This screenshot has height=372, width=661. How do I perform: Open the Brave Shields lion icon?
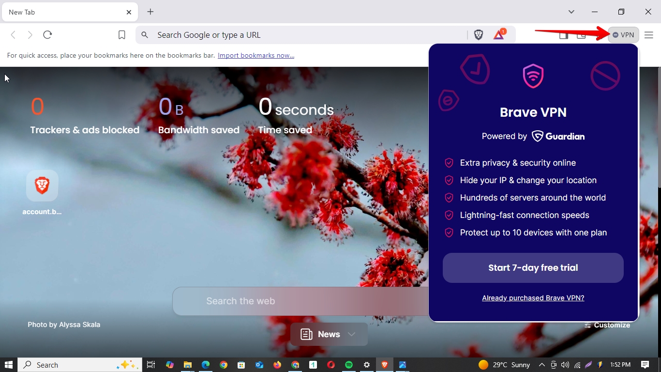tap(479, 35)
